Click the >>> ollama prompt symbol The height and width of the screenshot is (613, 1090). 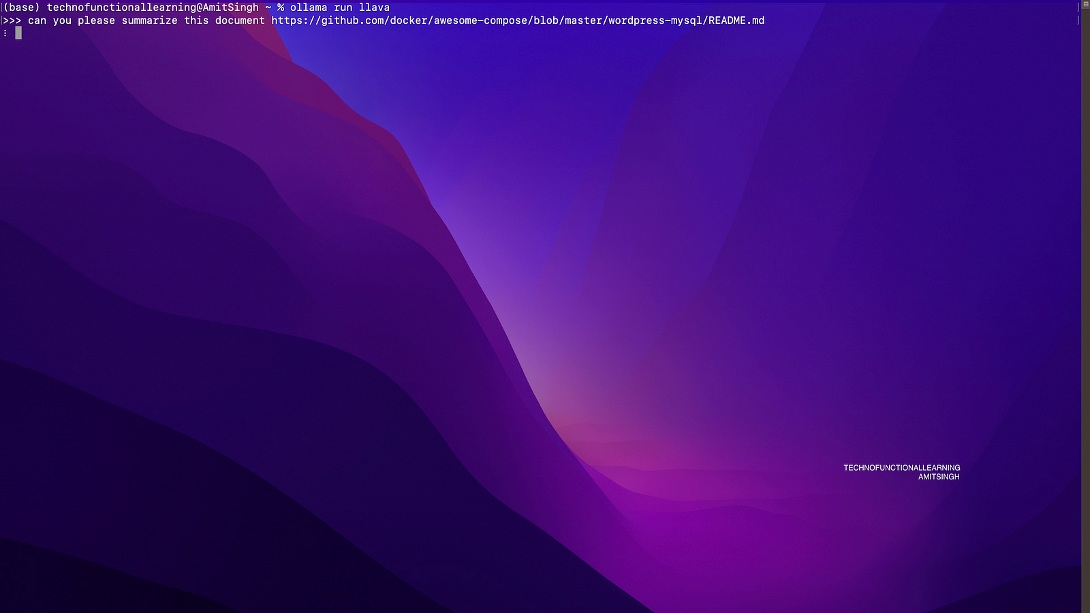[x=12, y=20]
